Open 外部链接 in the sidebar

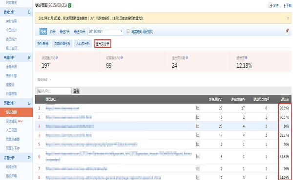pos(11,93)
